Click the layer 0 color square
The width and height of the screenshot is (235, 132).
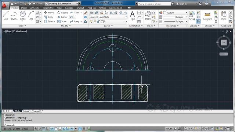[x=102, y=22]
